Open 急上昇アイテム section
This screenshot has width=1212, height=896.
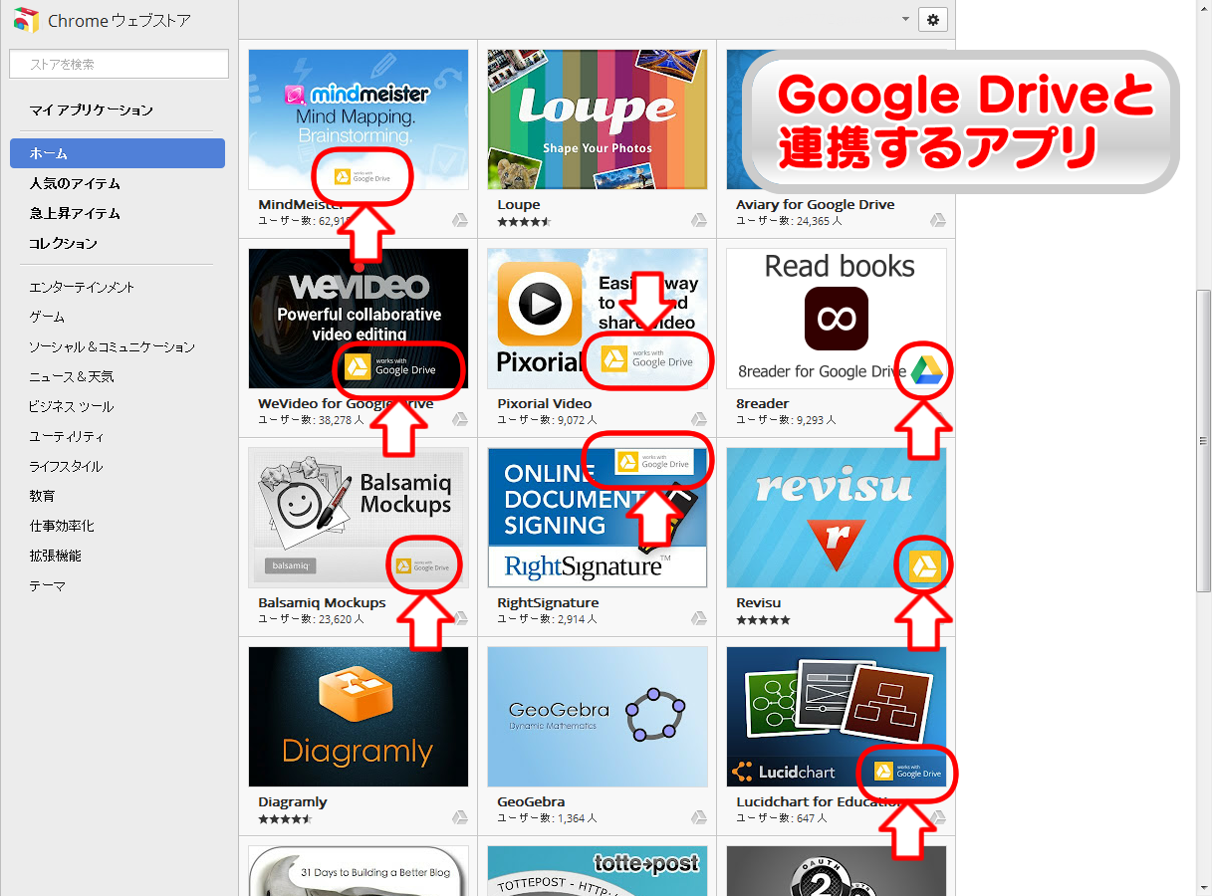click(75, 213)
